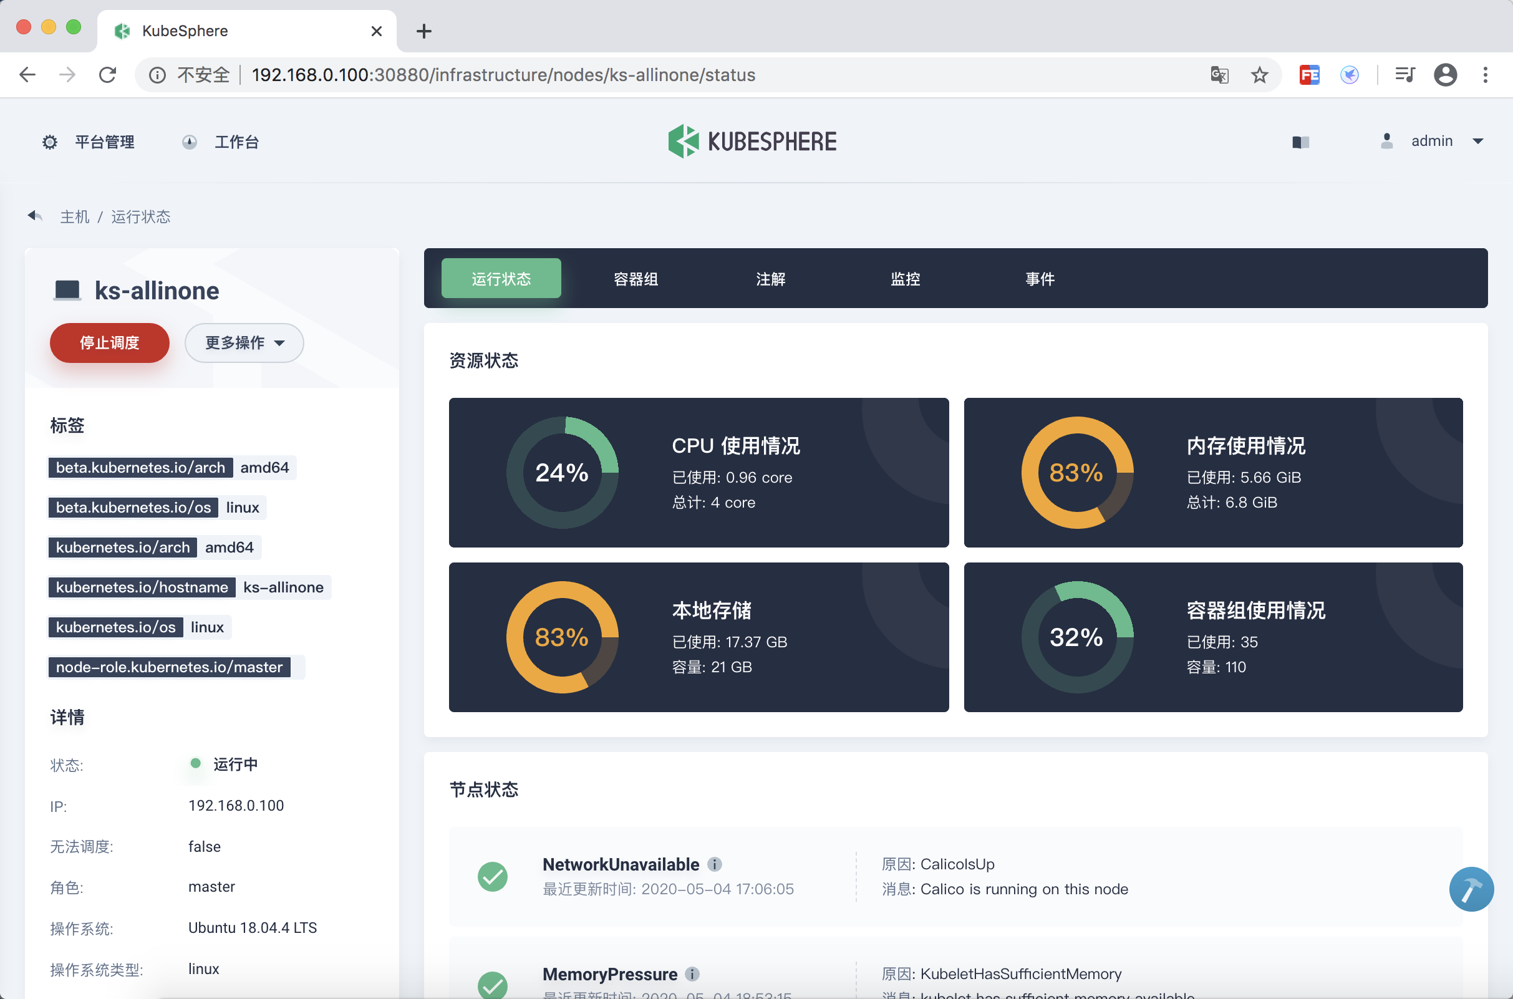Expand the 更多操作 dropdown
The height and width of the screenshot is (999, 1513).
(x=244, y=343)
